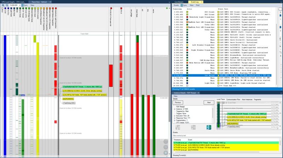Select green xTaskNotifyWait row in Events table
The height and width of the screenshot is (158, 283).
pos(226,143)
